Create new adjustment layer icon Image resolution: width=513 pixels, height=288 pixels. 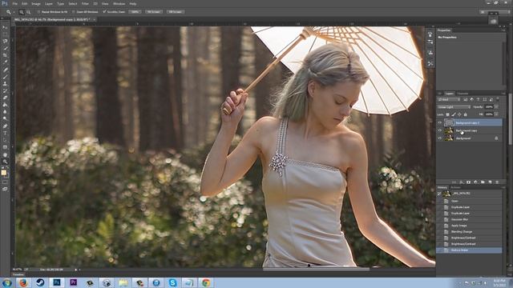(x=475, y=182)
